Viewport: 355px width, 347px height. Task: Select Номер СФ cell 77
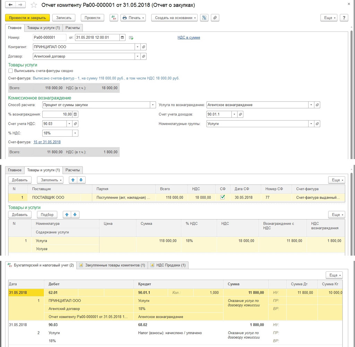pos(276,197)
